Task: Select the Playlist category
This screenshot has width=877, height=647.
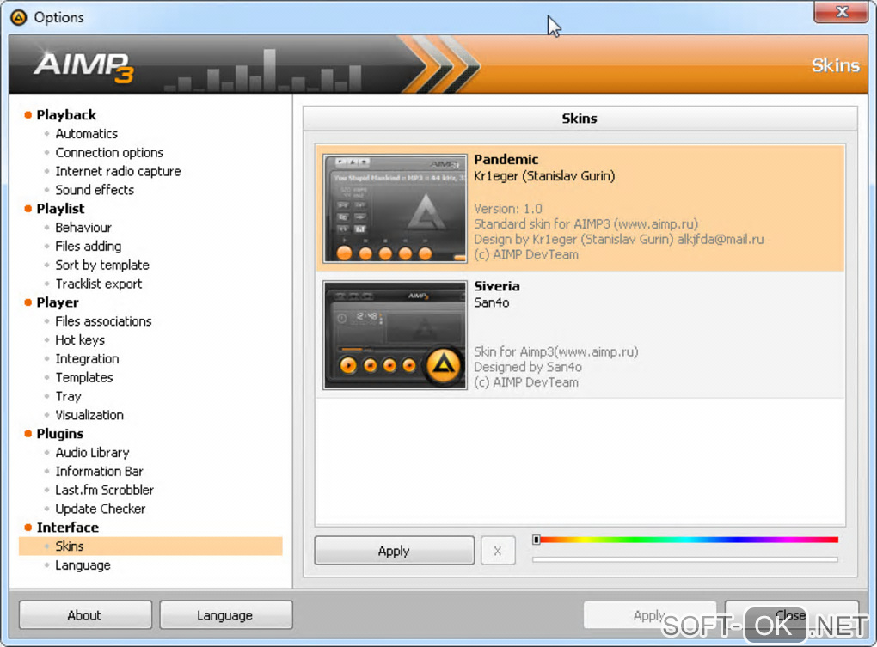Action: click(x=60, y=209)
